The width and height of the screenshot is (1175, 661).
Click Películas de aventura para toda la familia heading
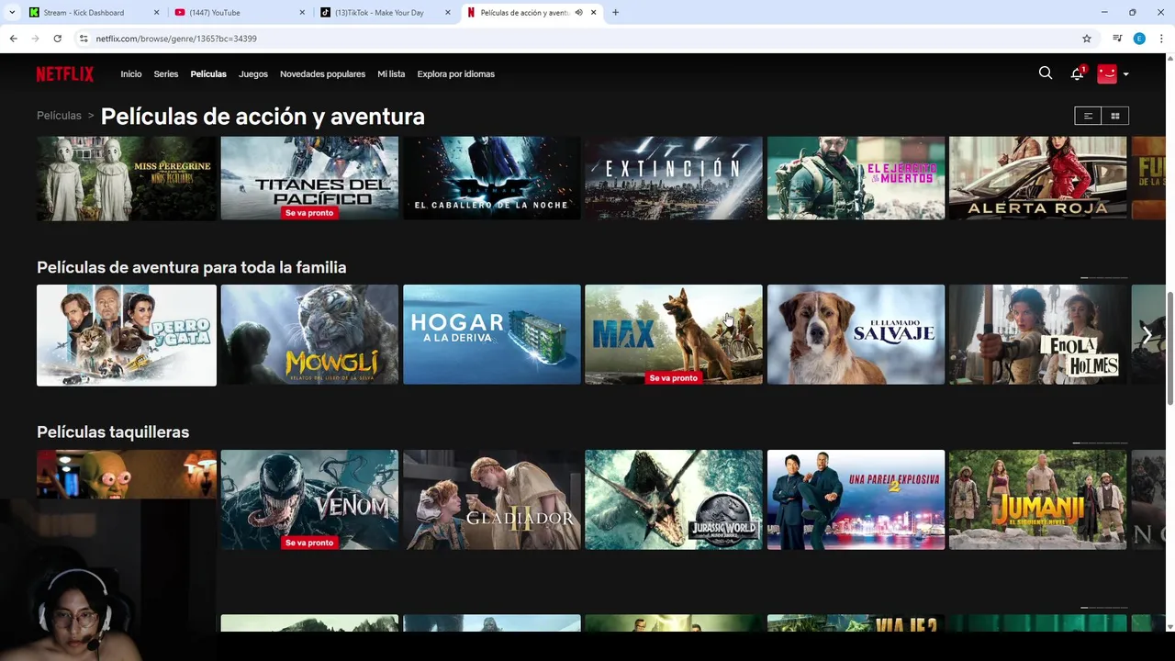coord(191,267)
